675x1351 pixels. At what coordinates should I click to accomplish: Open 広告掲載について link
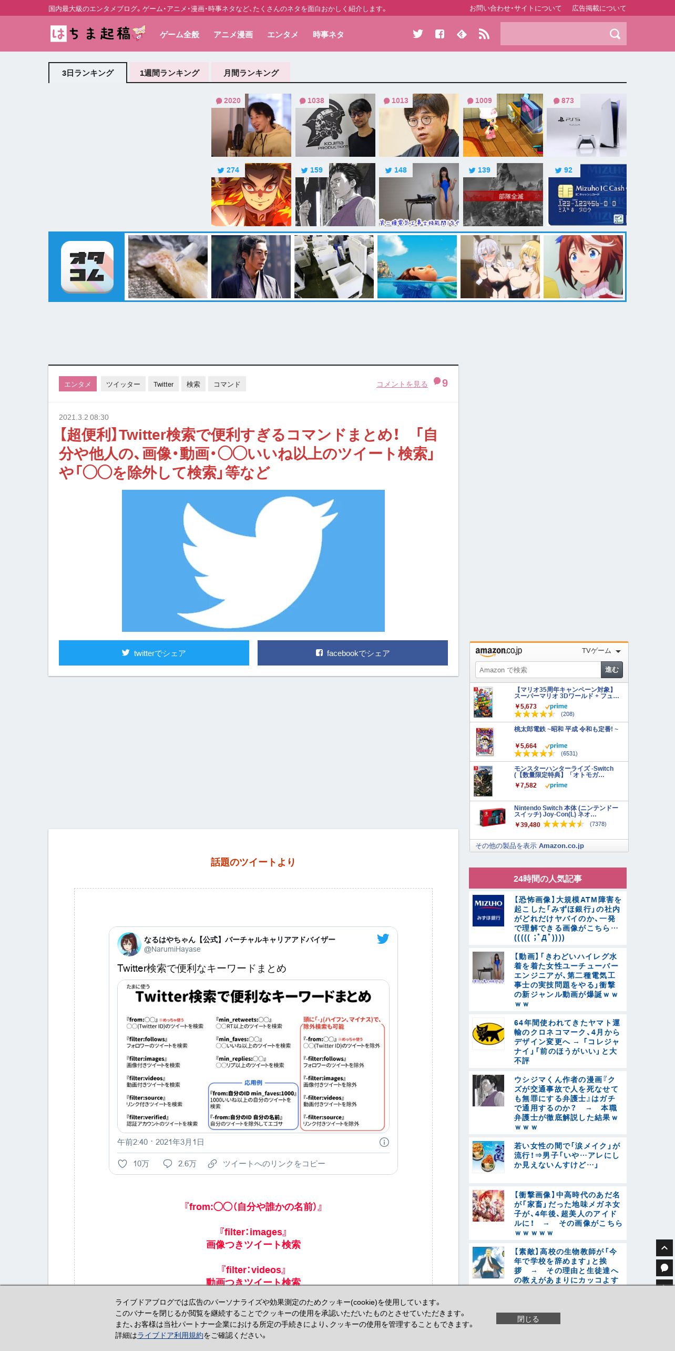click(599, 8)
